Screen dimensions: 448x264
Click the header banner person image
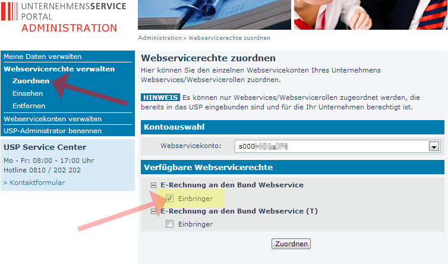click(x=370, y=14)
